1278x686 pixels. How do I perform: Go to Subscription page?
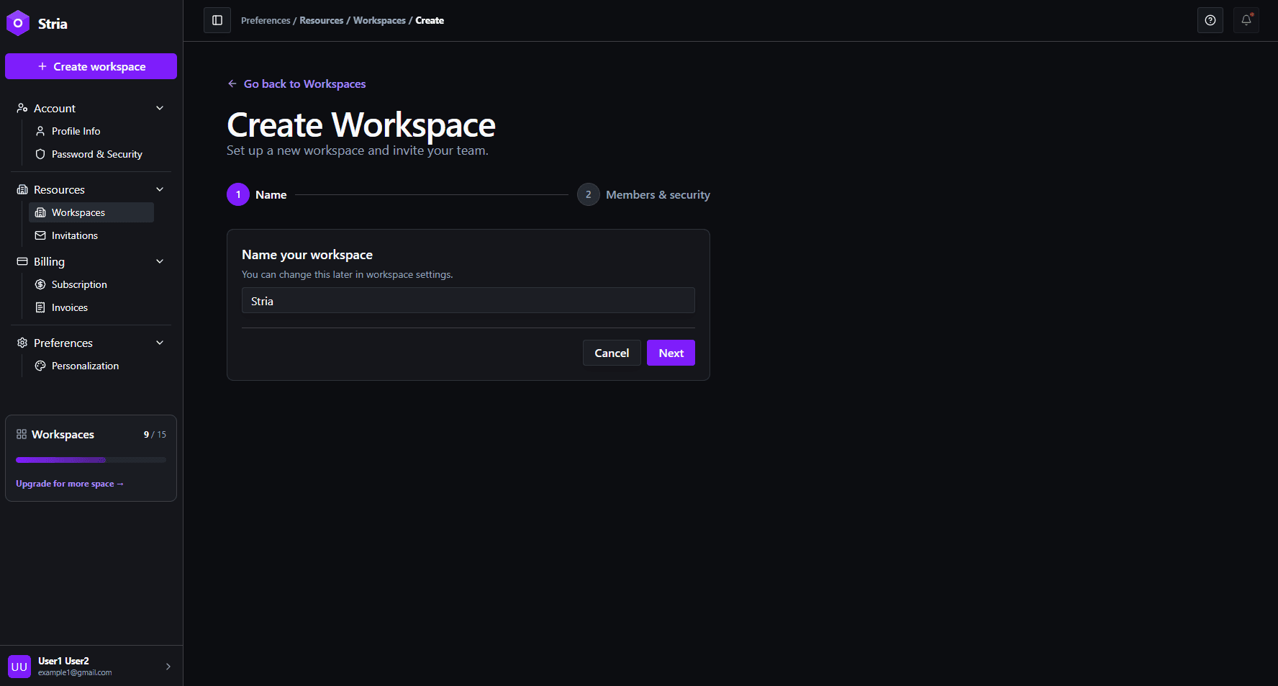coord(91,284)
